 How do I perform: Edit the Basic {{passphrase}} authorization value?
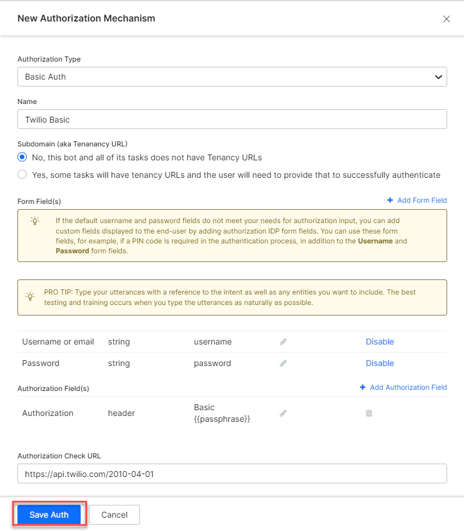[283, 412]
